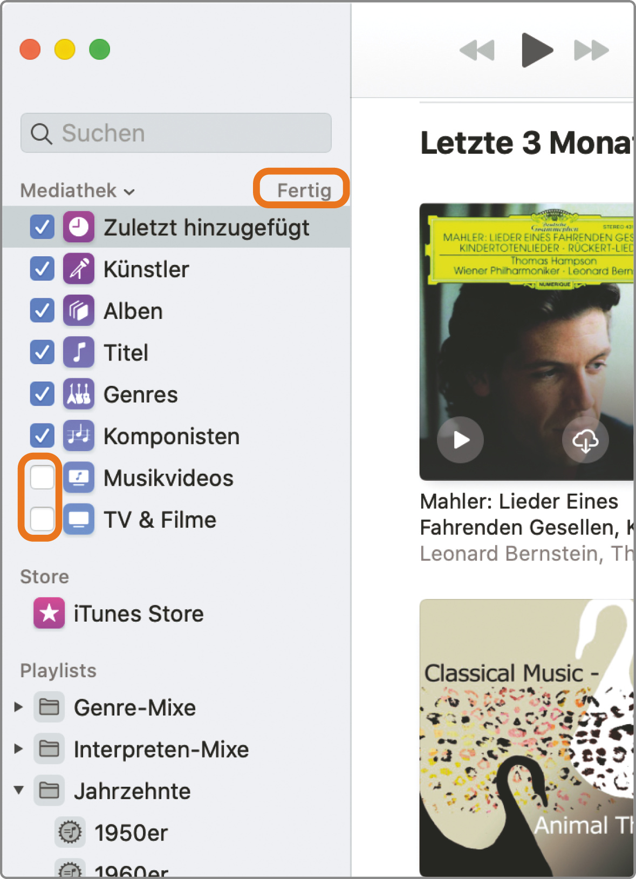Screen dimensions: 636x879
Task: Skip to the next track
Action: tap(591, 50)
